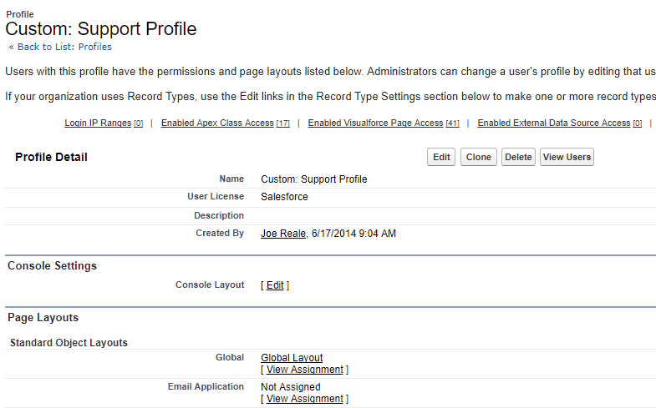Select 'Not Assigned' Email Application value

[x=290, y=387]
